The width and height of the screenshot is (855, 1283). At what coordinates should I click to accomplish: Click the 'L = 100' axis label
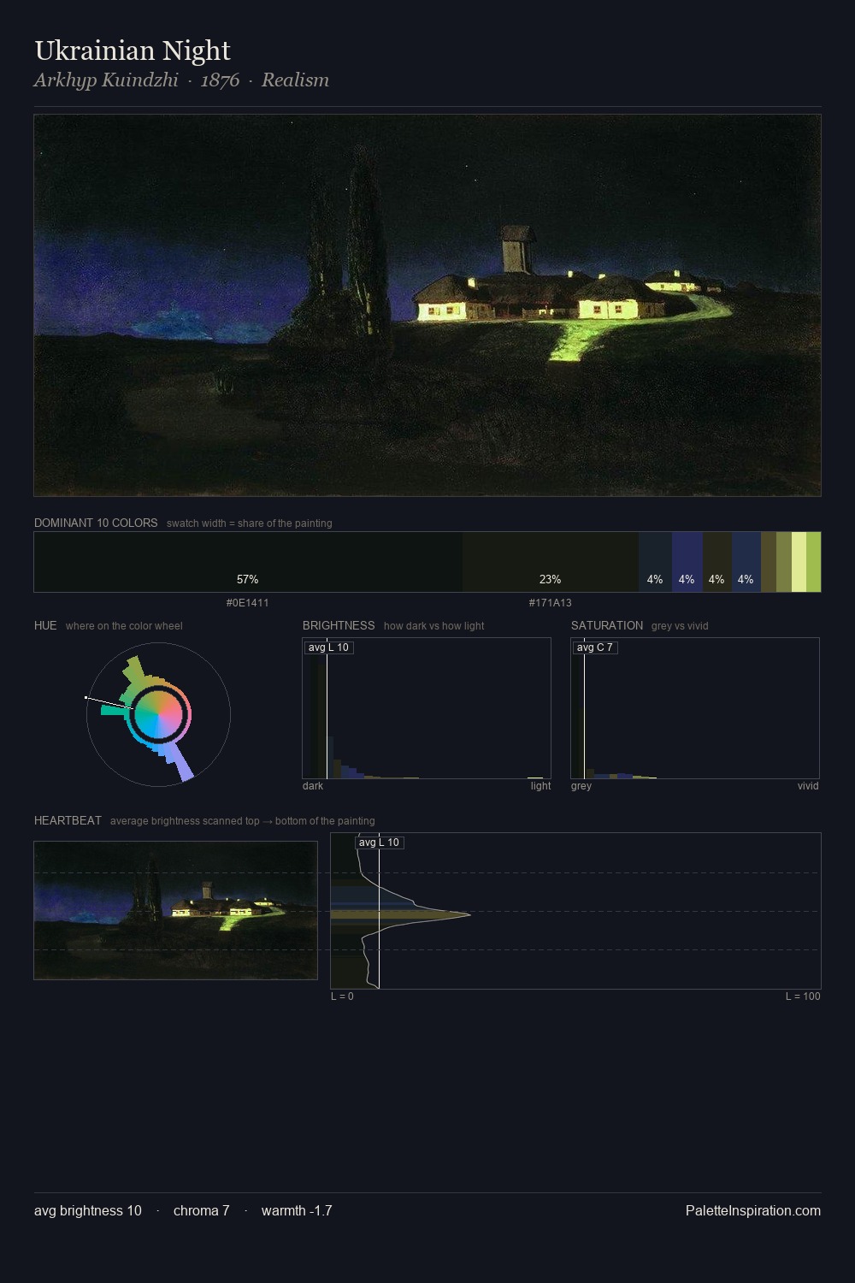tap(803, 996)
